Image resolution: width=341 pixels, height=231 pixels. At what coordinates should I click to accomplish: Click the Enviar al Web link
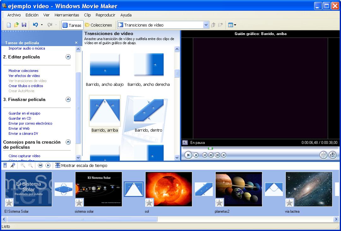19,128
